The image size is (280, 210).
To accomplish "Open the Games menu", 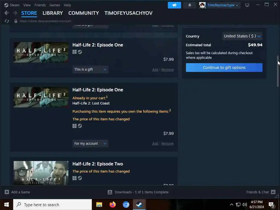I will [x=55, y=5].
